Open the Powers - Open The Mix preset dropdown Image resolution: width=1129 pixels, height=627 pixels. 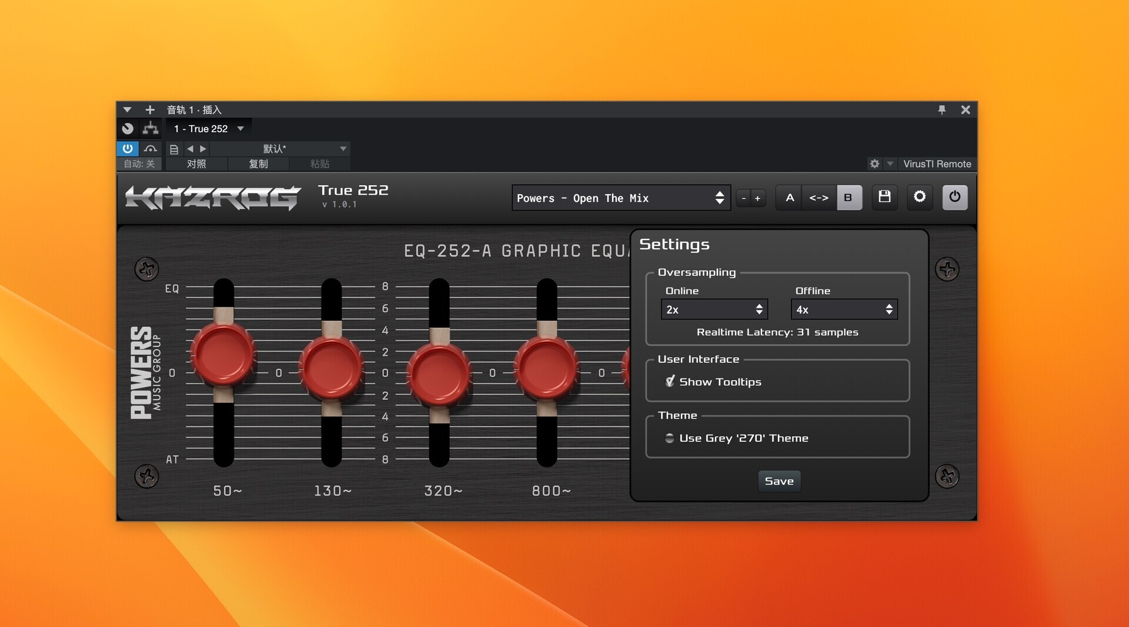click(x=620, y=198)
